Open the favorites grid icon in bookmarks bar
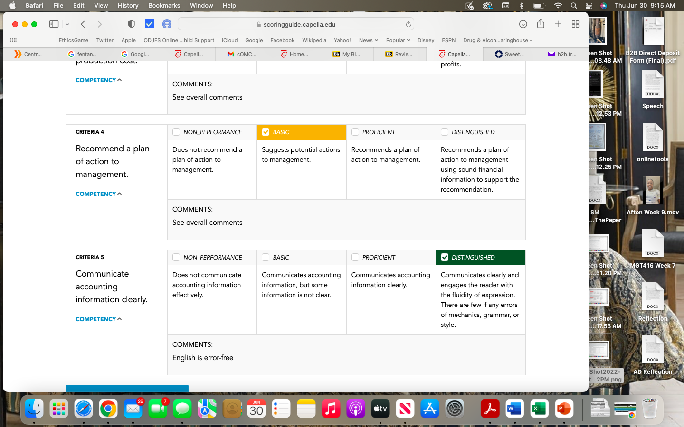 coord(13,40)
